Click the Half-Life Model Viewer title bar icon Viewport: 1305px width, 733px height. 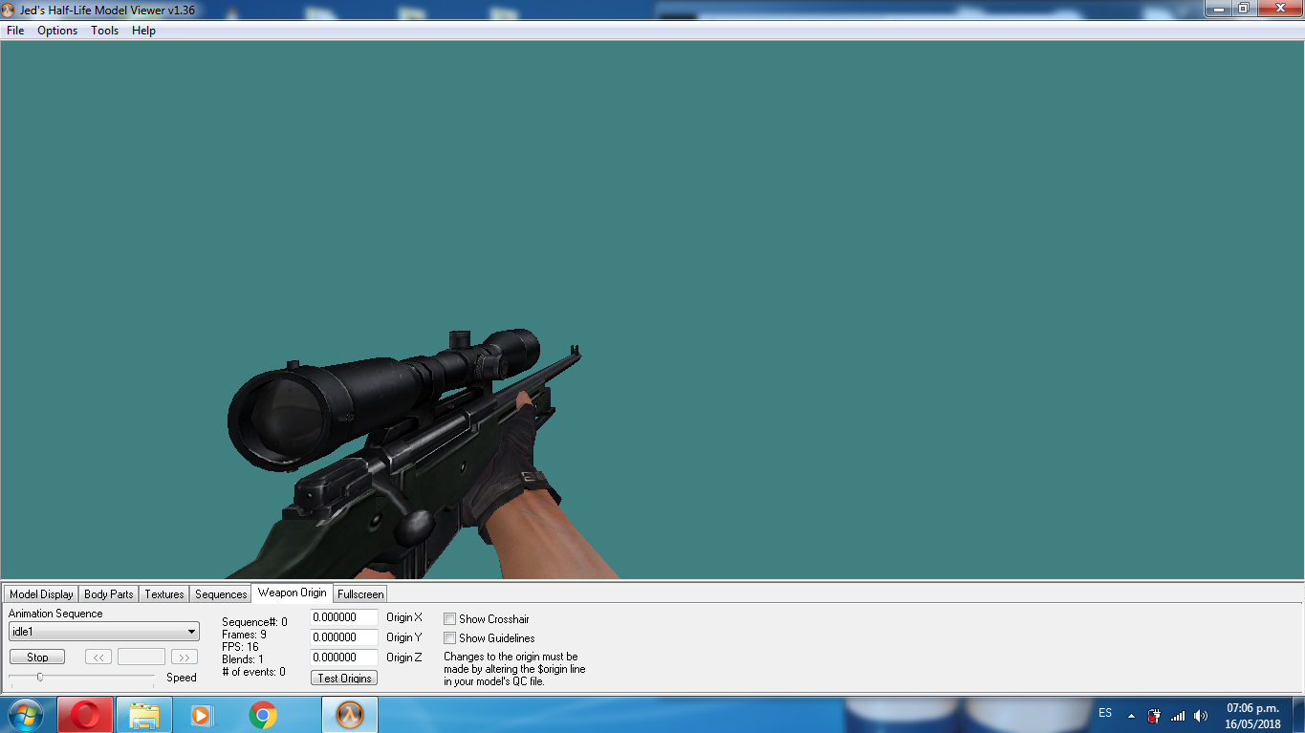coord(9,10)
